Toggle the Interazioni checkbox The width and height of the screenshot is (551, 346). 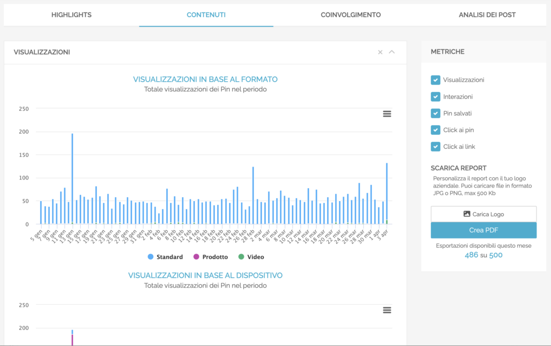435,97
